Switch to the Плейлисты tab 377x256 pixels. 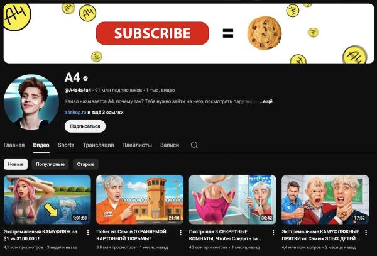tap(137, 145)
